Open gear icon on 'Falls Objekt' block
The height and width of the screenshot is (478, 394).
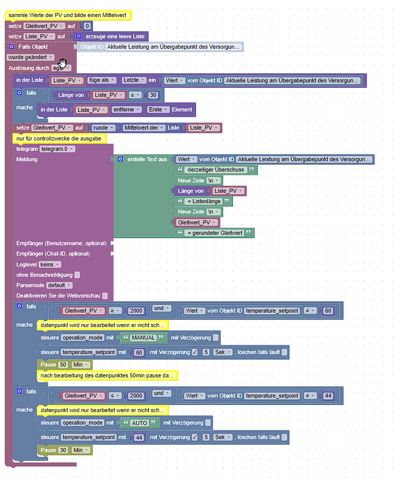click(11, 47)
